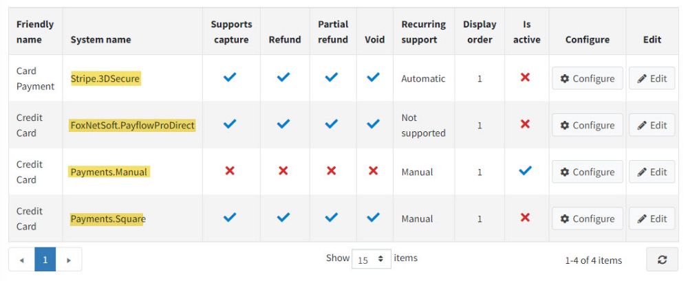Configure the Stripe.3DSecure payment method
The width and height of the screenshot is (688, 281).
point(587,78)
